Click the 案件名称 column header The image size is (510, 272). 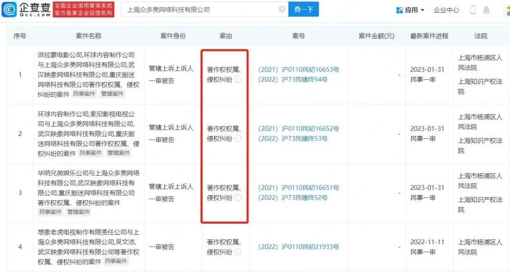(x=88, y=36)
